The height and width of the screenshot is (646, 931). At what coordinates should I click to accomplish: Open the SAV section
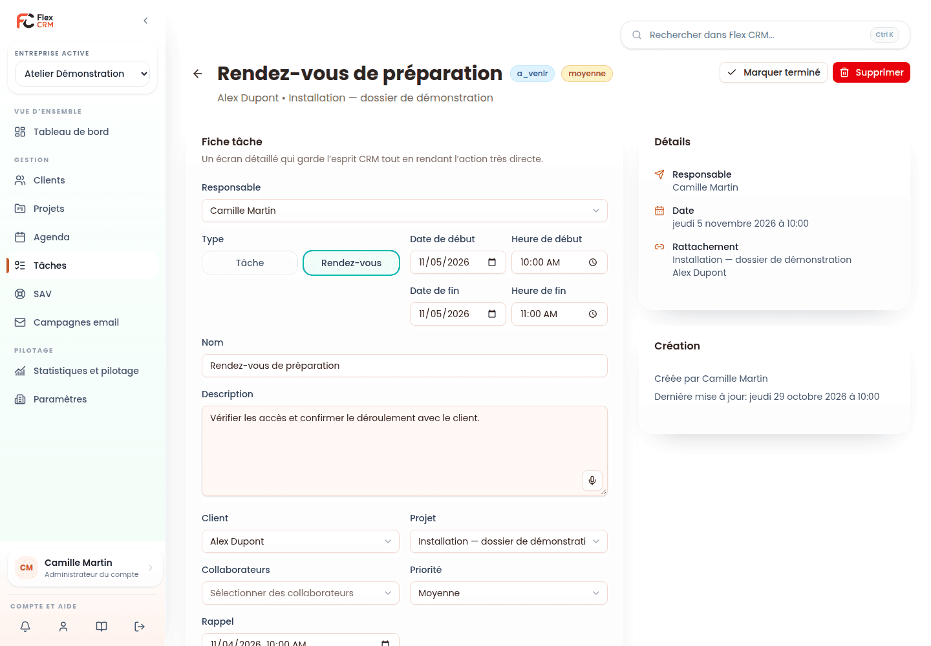82,294
